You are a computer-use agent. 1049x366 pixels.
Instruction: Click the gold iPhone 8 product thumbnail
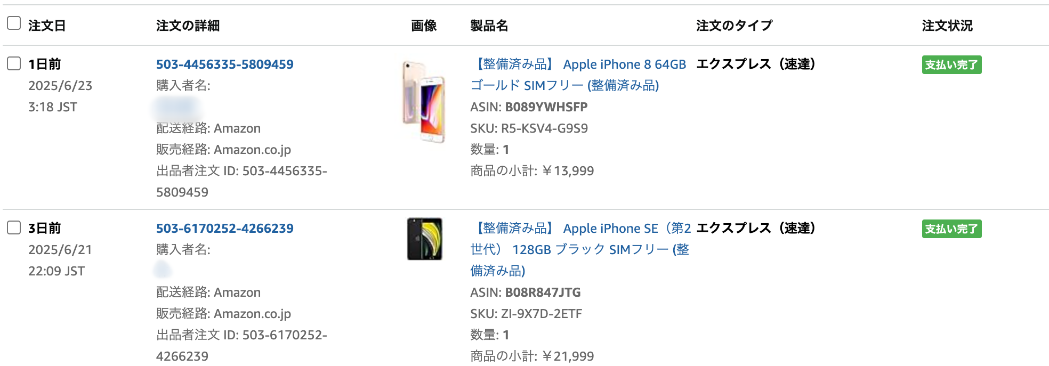[424, 101]
